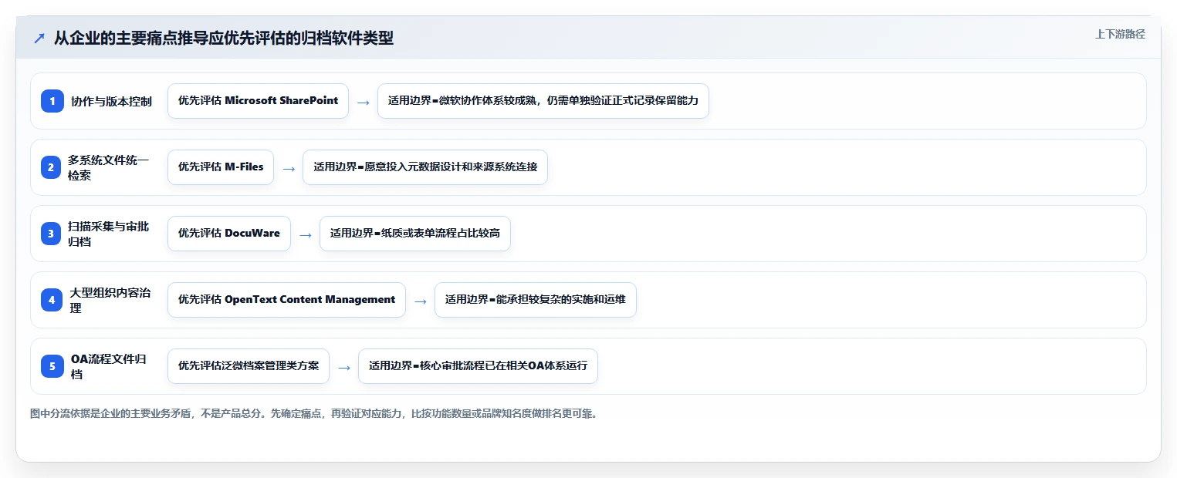1177x478 pixels.
Task: Open the 优先评估 OpenText Content Management box
Action: click(x=286, y=300)
